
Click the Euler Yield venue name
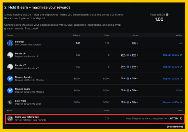tap(20, 101)
